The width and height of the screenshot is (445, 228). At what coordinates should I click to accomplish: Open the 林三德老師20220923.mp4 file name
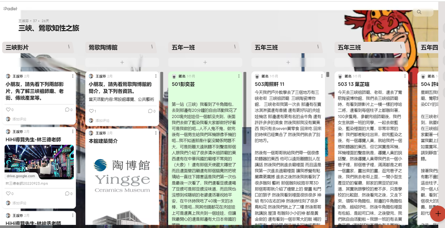coord(27,184)
